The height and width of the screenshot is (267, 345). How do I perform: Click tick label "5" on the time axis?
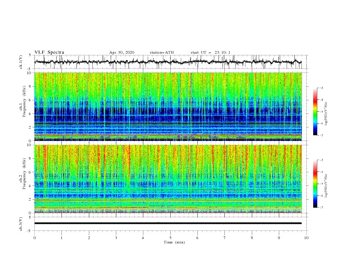tap(170, 238)
